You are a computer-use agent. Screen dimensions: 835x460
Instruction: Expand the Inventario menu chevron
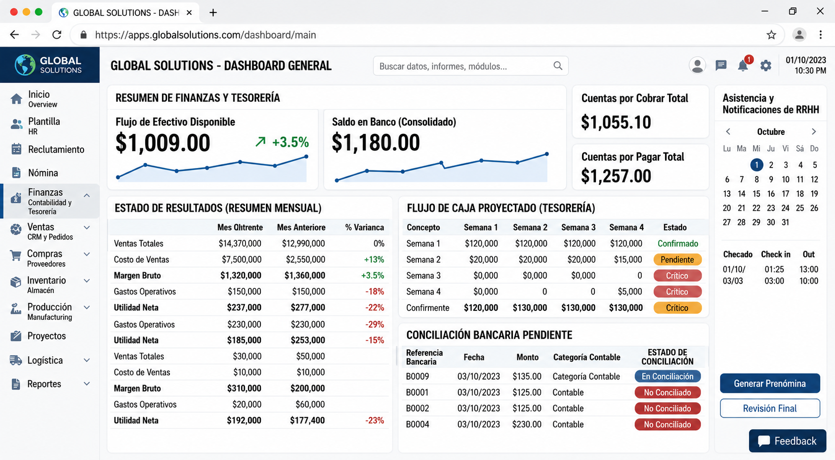87,281
